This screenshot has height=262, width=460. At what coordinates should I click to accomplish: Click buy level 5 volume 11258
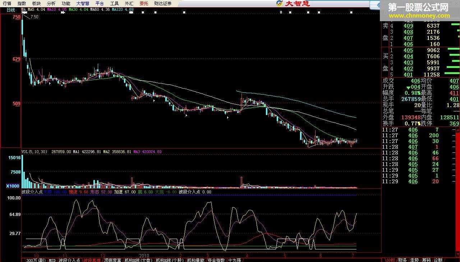(x=432, y=75)
